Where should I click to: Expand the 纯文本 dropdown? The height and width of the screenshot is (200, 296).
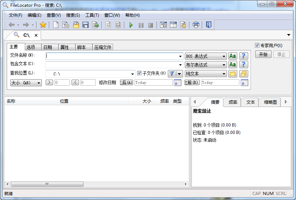coord(206,74)
